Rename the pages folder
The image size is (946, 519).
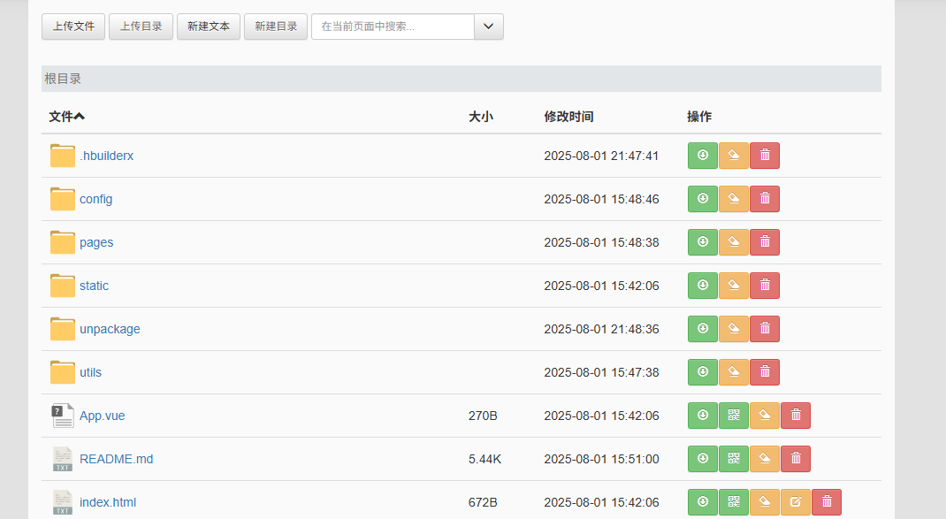[734, 242]
